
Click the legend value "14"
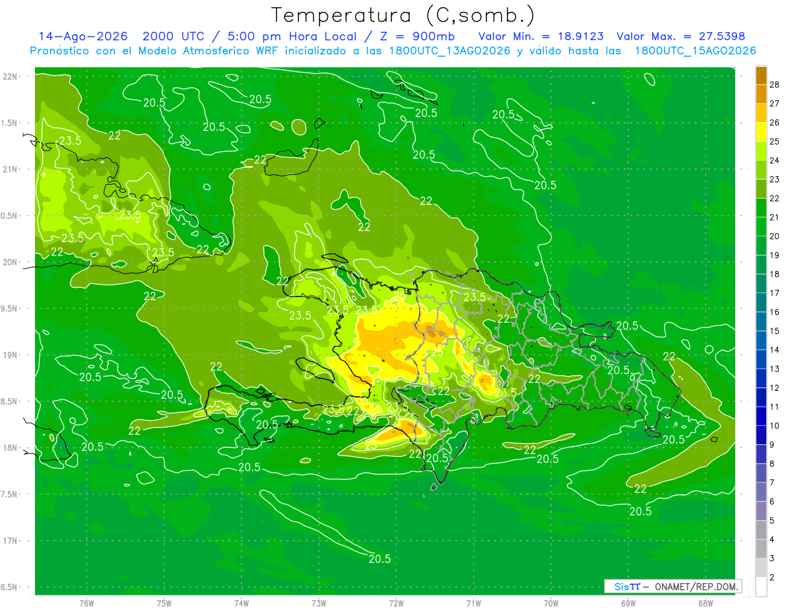point(774,350)
